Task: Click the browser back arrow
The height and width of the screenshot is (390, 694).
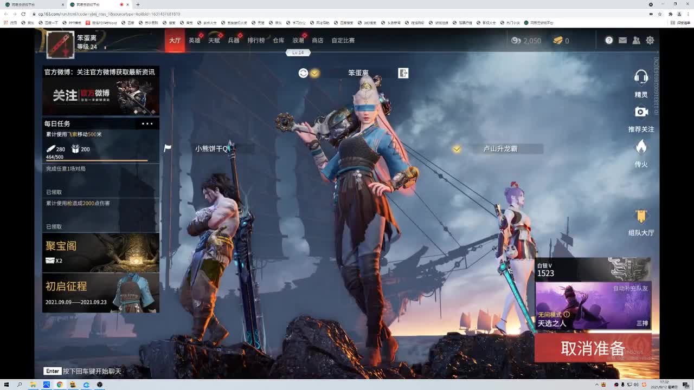Action: coord(7,14)
